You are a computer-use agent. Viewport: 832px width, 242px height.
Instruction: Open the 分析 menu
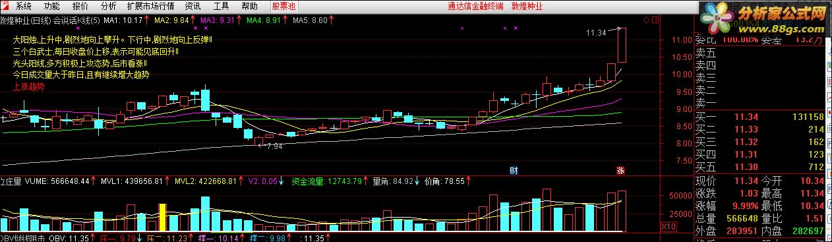[x=108, y=6]
